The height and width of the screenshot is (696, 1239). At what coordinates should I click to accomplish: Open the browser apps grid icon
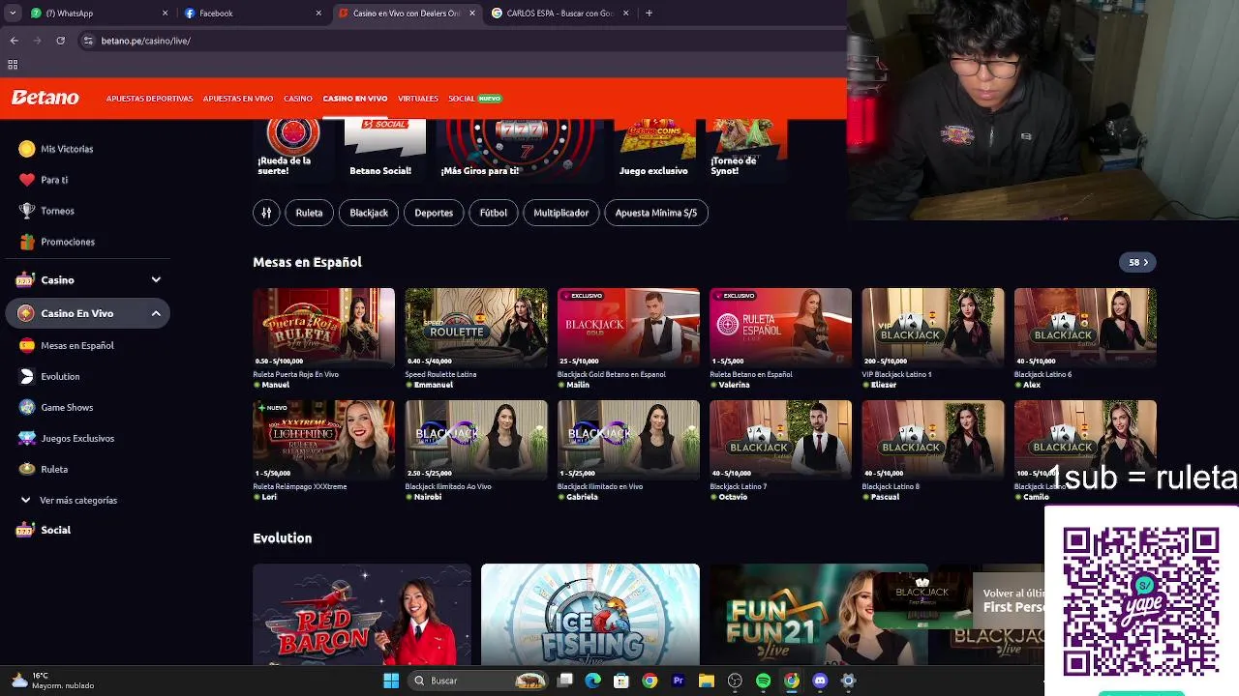(13, 65)
